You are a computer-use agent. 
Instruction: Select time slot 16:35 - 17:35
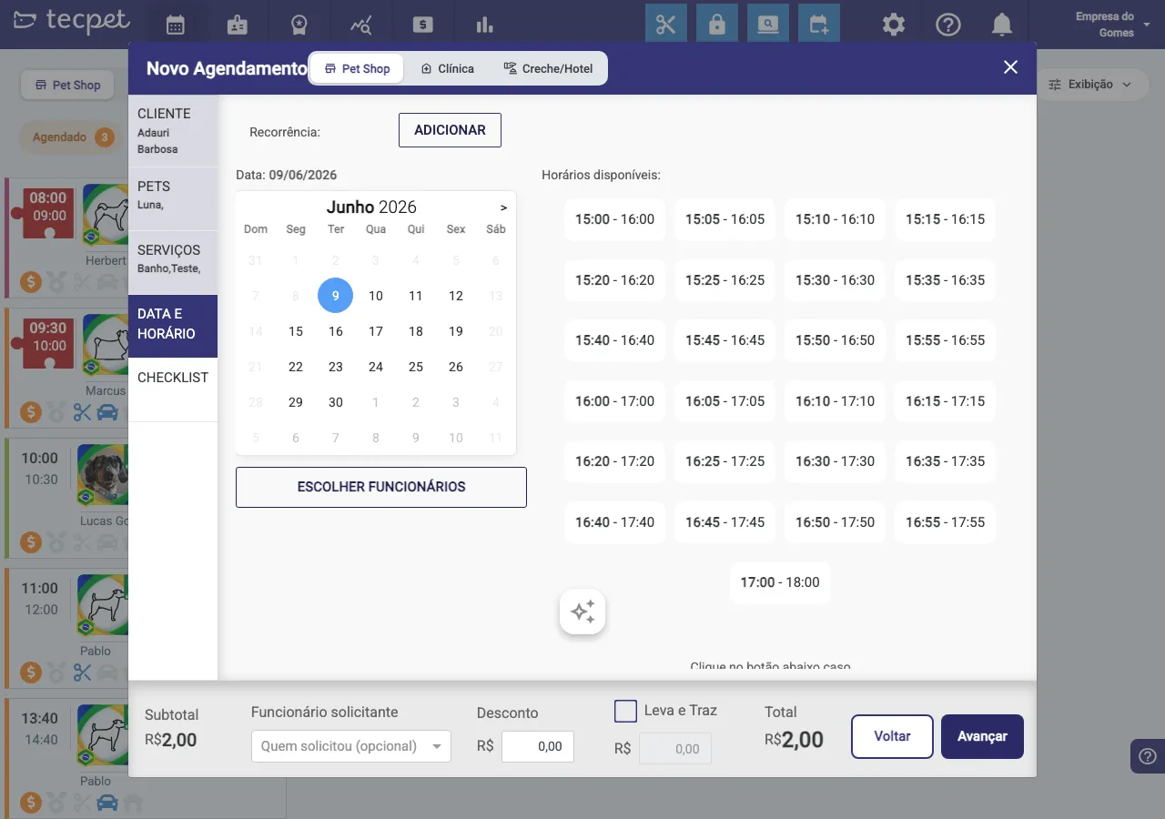pos(945,461)
